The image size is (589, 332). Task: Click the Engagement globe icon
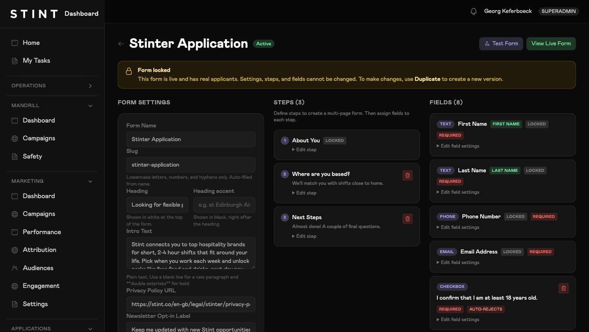click(x=15, y=286)
